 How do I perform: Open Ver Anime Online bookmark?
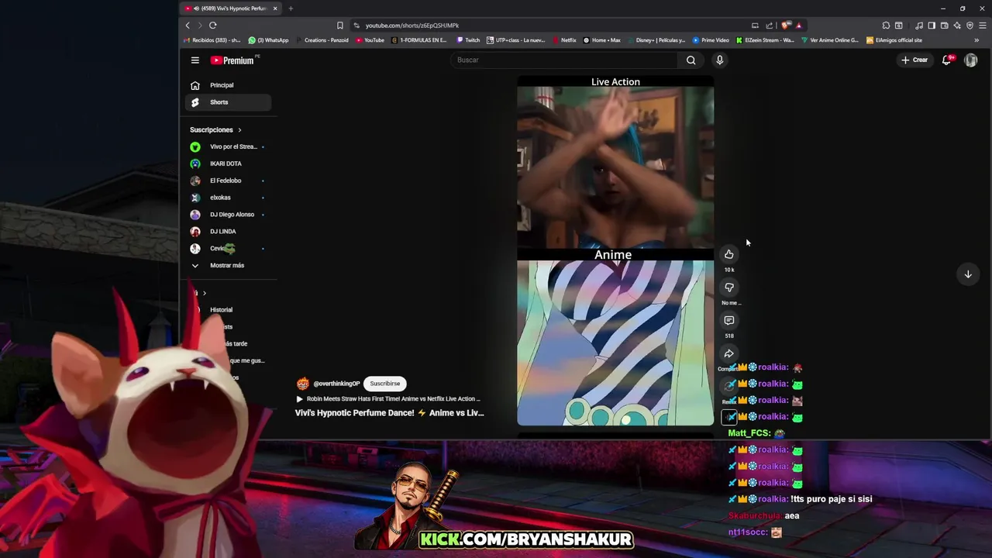click(830, 40)
